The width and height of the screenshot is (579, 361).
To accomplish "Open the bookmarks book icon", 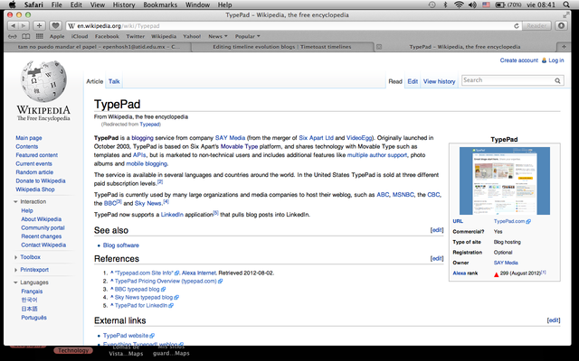I will 26,36.
